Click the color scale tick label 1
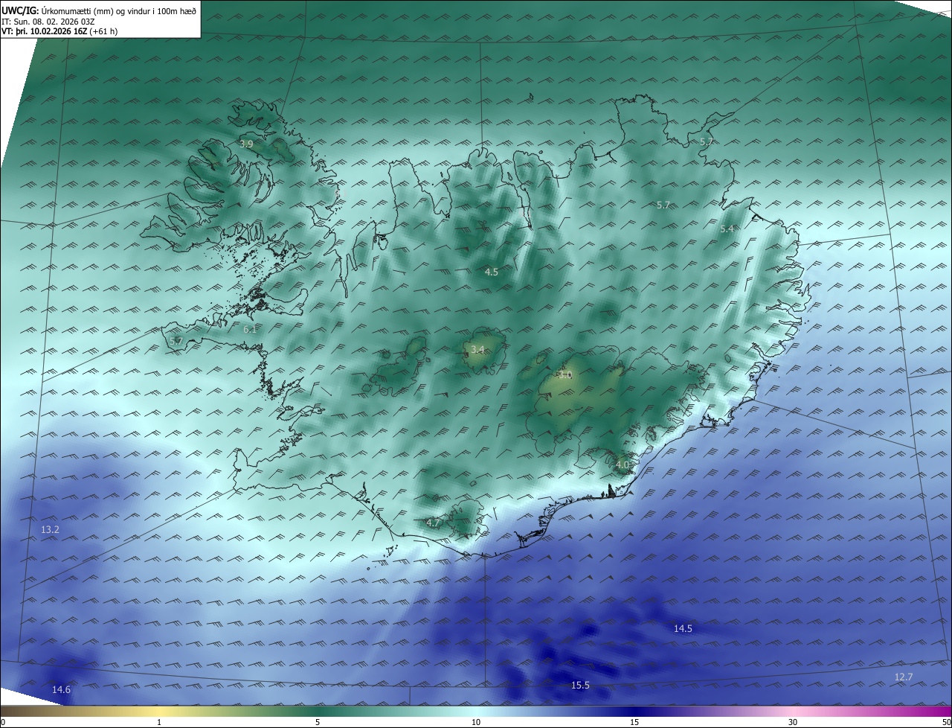952x728 pixels. (160, 722)
